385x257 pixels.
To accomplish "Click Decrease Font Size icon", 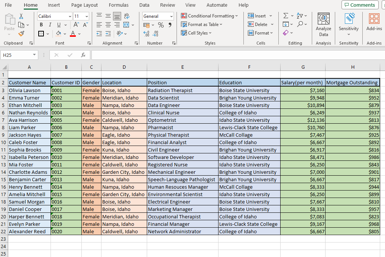I will coord(85,25).
